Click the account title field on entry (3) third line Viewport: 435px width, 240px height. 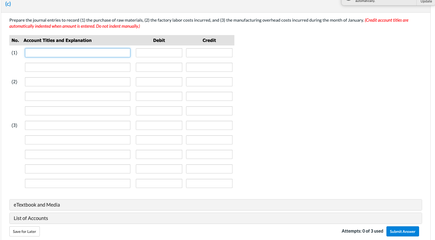[78, 155]
